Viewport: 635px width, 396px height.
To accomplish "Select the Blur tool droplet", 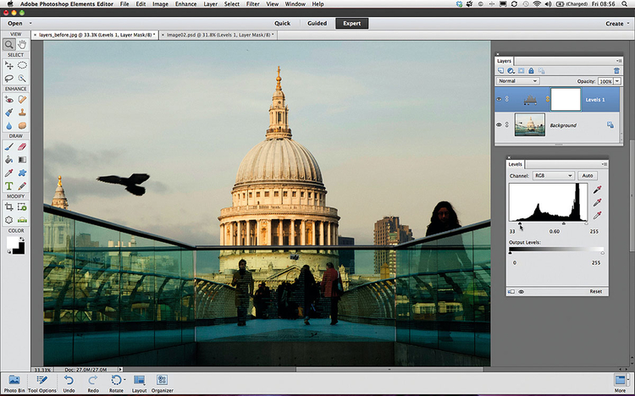I will pyautogui.click(x=9, y=125).
